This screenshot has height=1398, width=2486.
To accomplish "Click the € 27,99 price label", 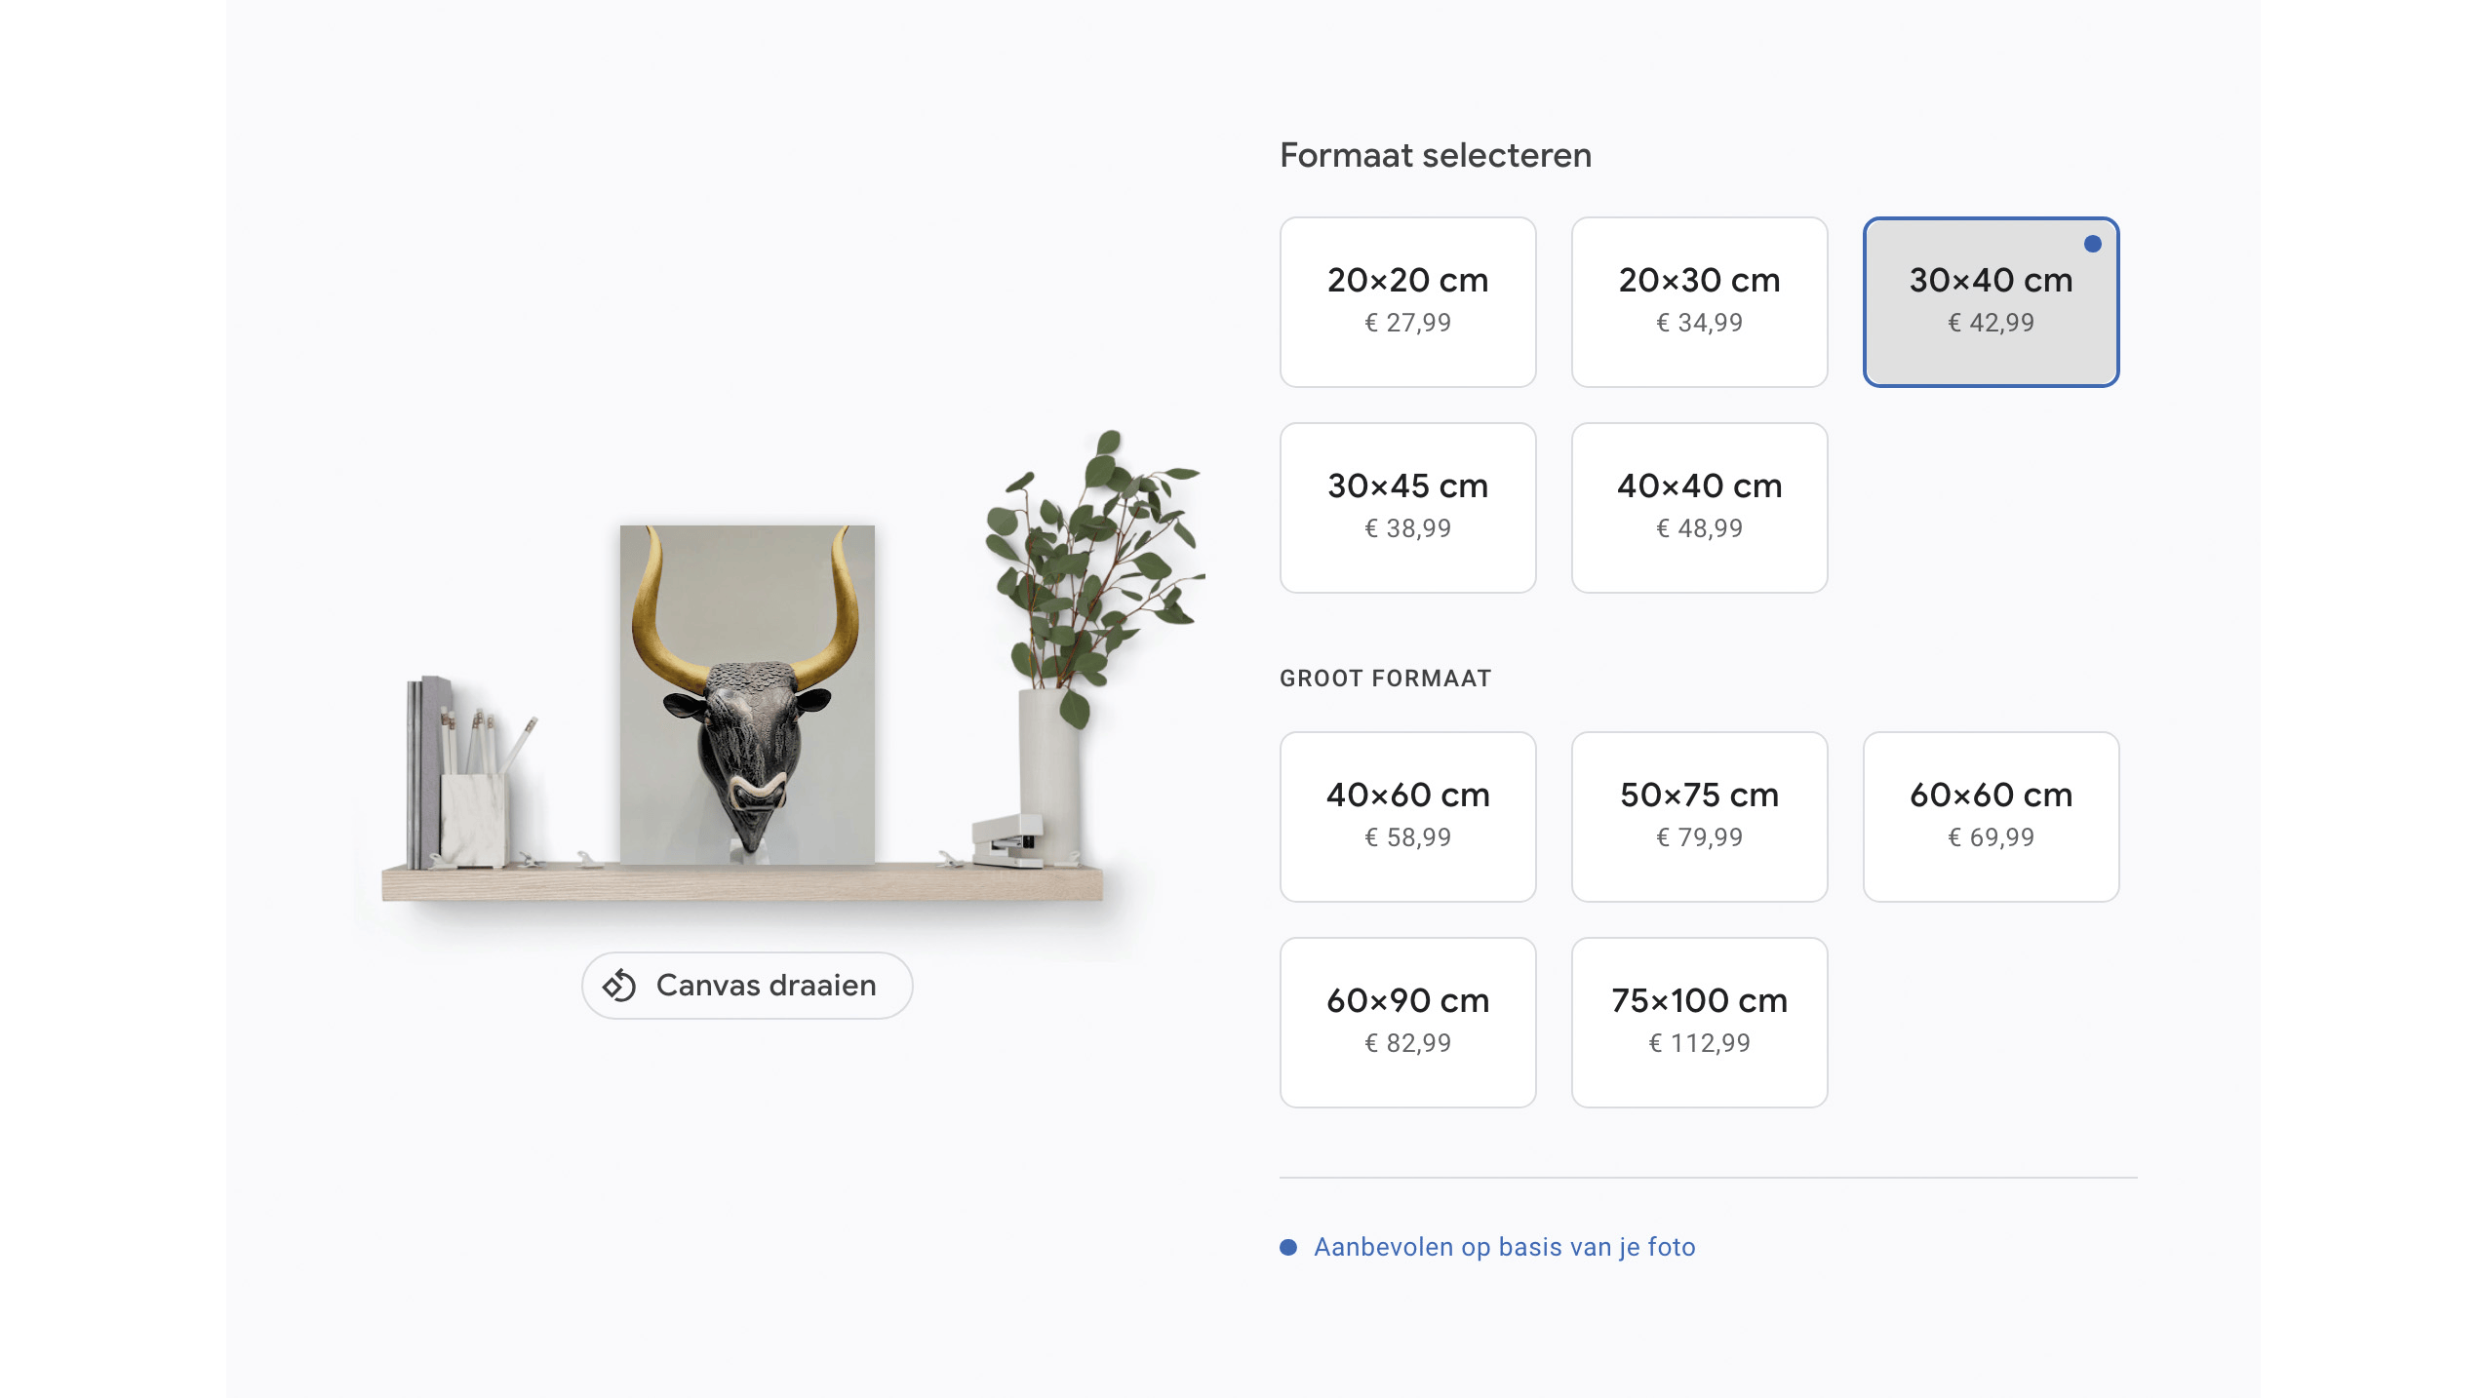I will tap(1407, 323).
